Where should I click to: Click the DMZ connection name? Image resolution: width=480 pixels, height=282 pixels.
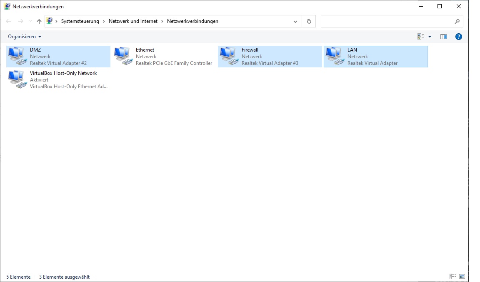pyautogui.click(x=35, y=50)
